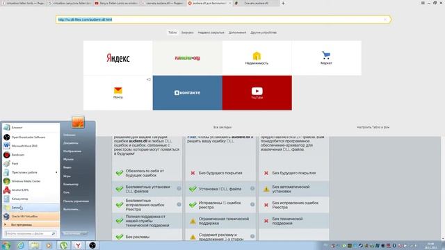Open a new browser tab
The height and width of the screenshot is (250, 445).
(x=283, y=3)
